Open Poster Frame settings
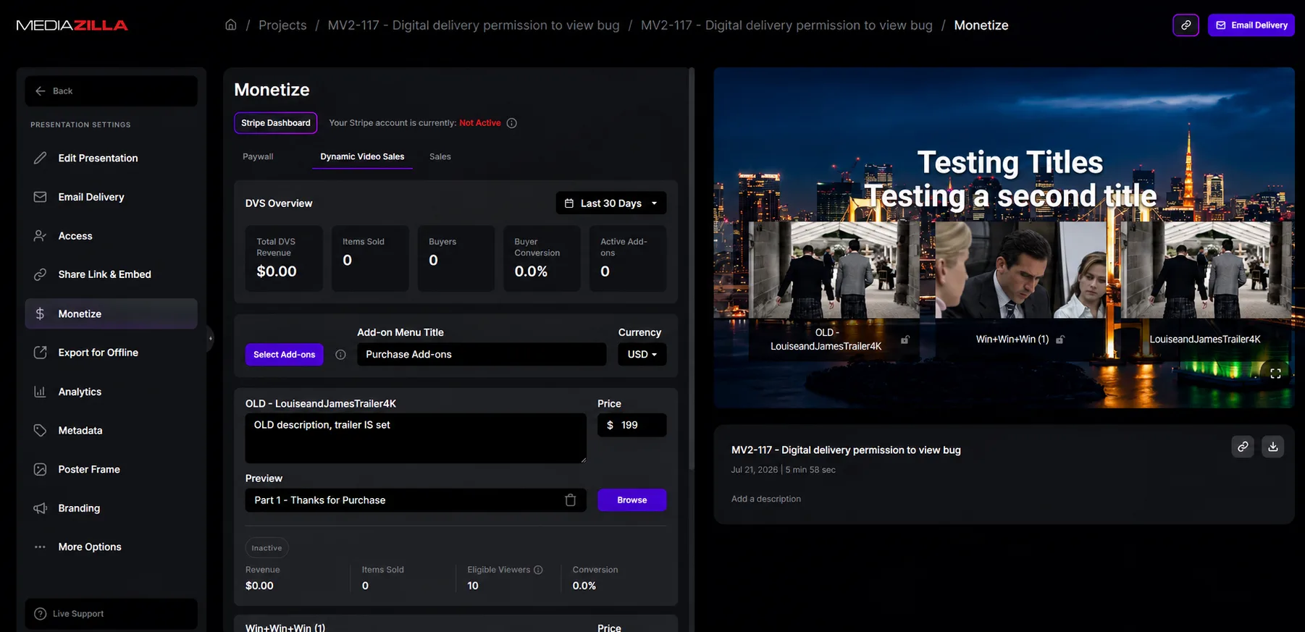The image size is (1305, 632). pos(111,469)
